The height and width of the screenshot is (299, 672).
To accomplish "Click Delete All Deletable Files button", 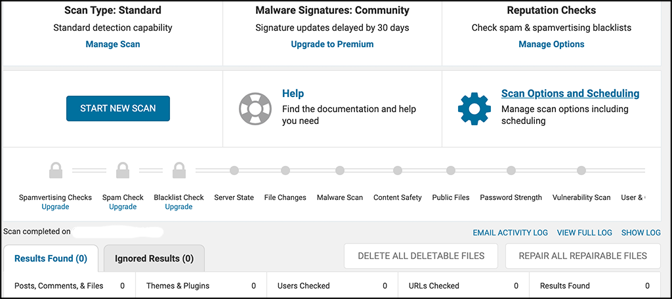I will pos(421,256).
